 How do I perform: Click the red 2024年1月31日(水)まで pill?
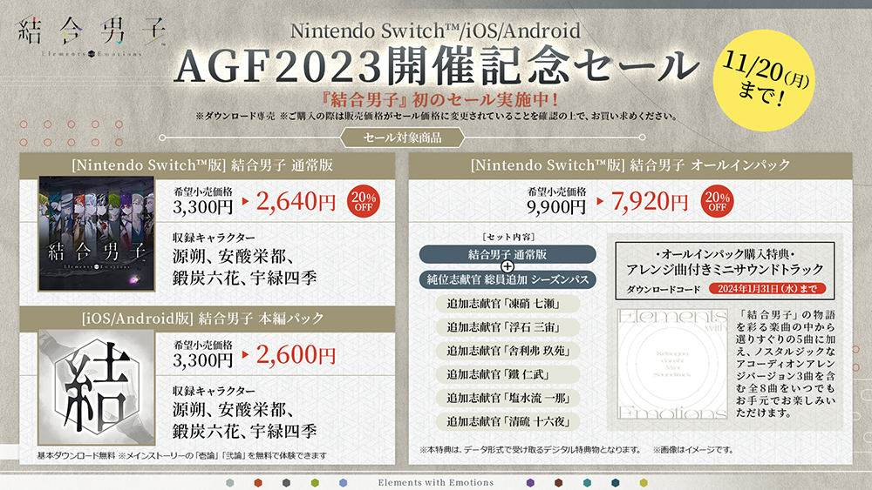click(766, 289)
